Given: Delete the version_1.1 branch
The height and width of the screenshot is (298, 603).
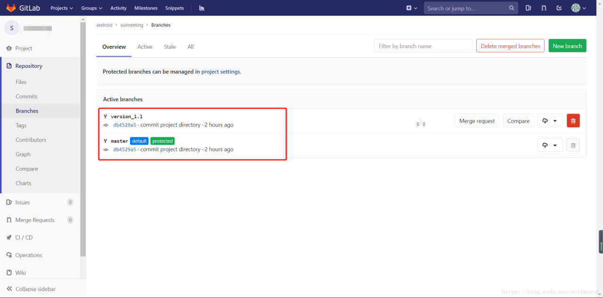Looking at the screenshot, I should coord(573,121).
